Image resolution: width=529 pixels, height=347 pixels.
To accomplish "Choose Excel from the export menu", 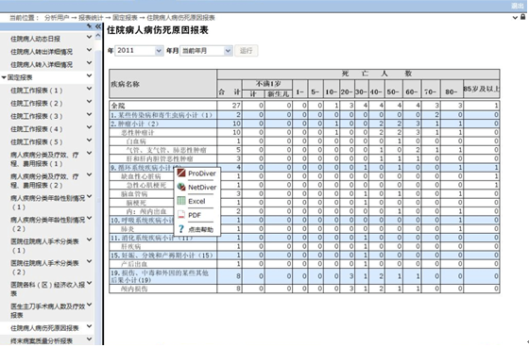I will [x=196, y=201].
